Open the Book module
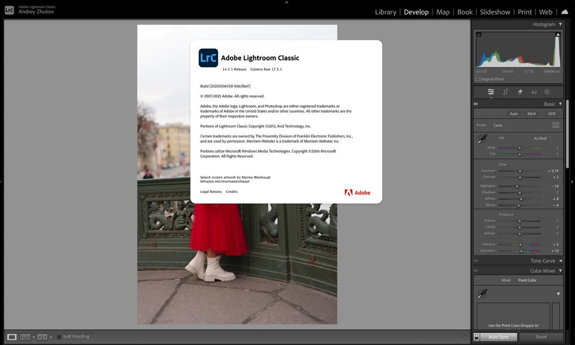Image resolution: width=575 pixels, height=345 pixels. pos(465,12)
